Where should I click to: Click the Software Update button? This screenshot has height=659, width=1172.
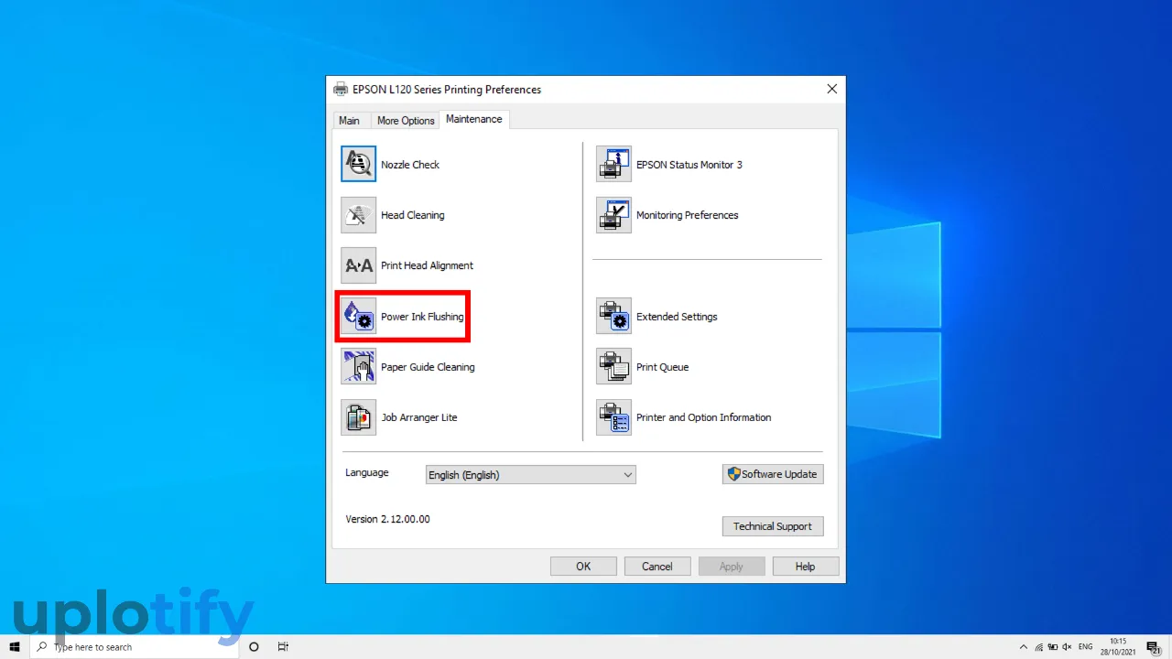[773, 474]
